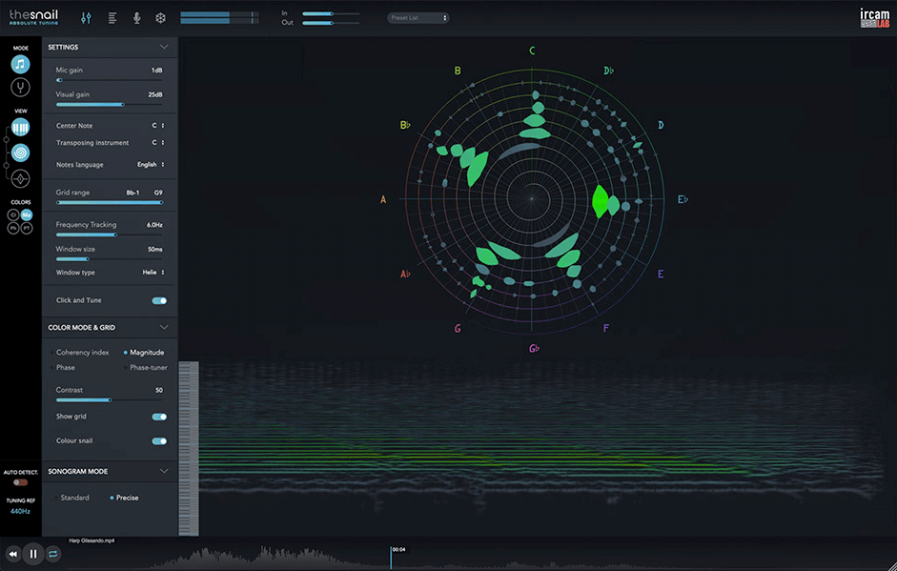The width and height of the screenshot is (897, 571).
Task: Click the snowflake freeze icon
Action: [160, 18]
